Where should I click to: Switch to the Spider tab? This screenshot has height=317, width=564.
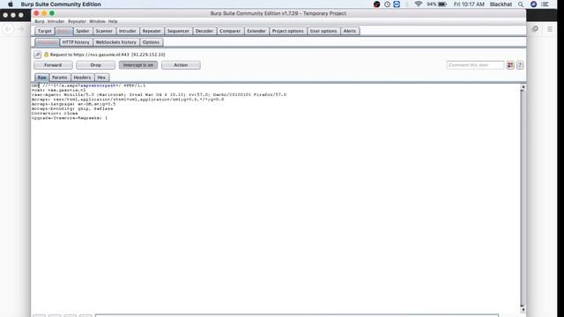click(x=82, y=31)
